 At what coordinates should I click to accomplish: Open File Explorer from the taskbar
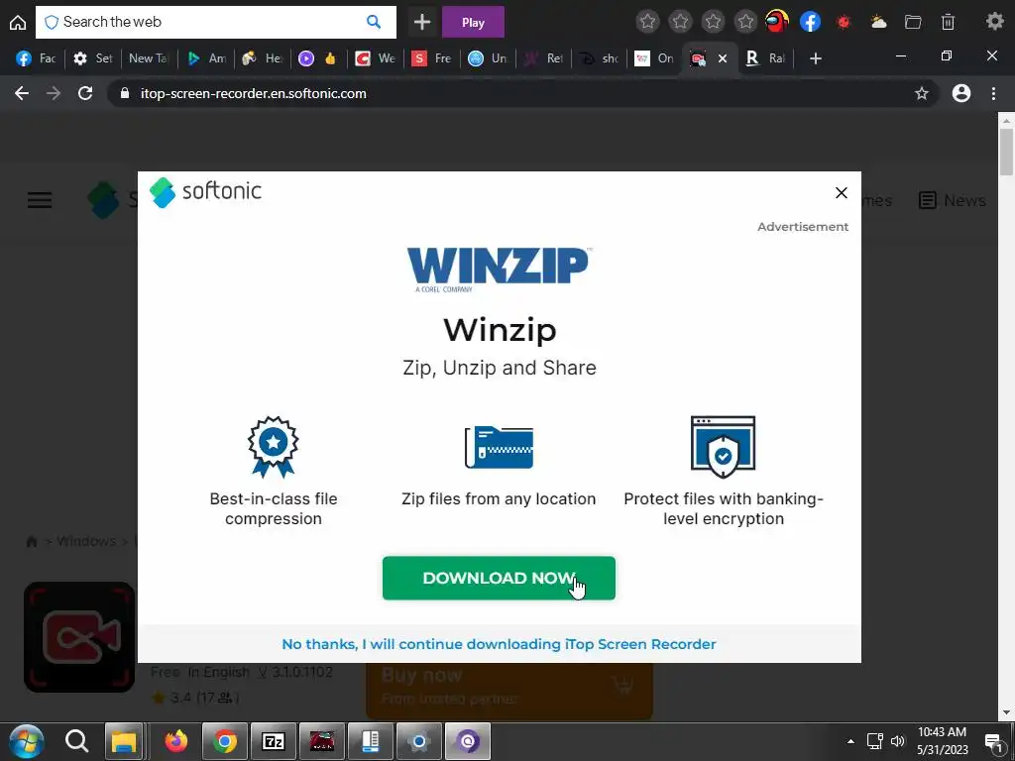pyautogui.click(x=124, y=741)
